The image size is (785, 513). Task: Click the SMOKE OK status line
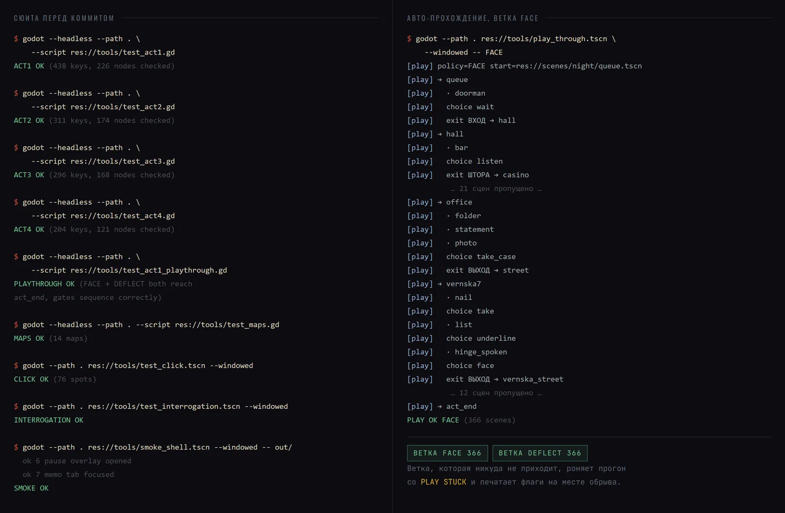point(31,488)
